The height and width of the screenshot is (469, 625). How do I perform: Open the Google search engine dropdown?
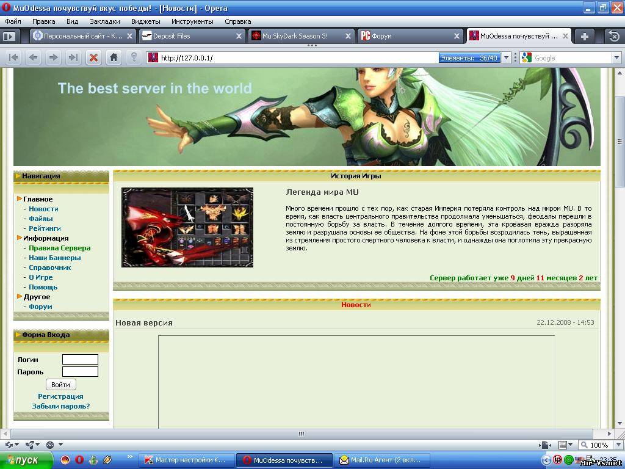point(616,58)
